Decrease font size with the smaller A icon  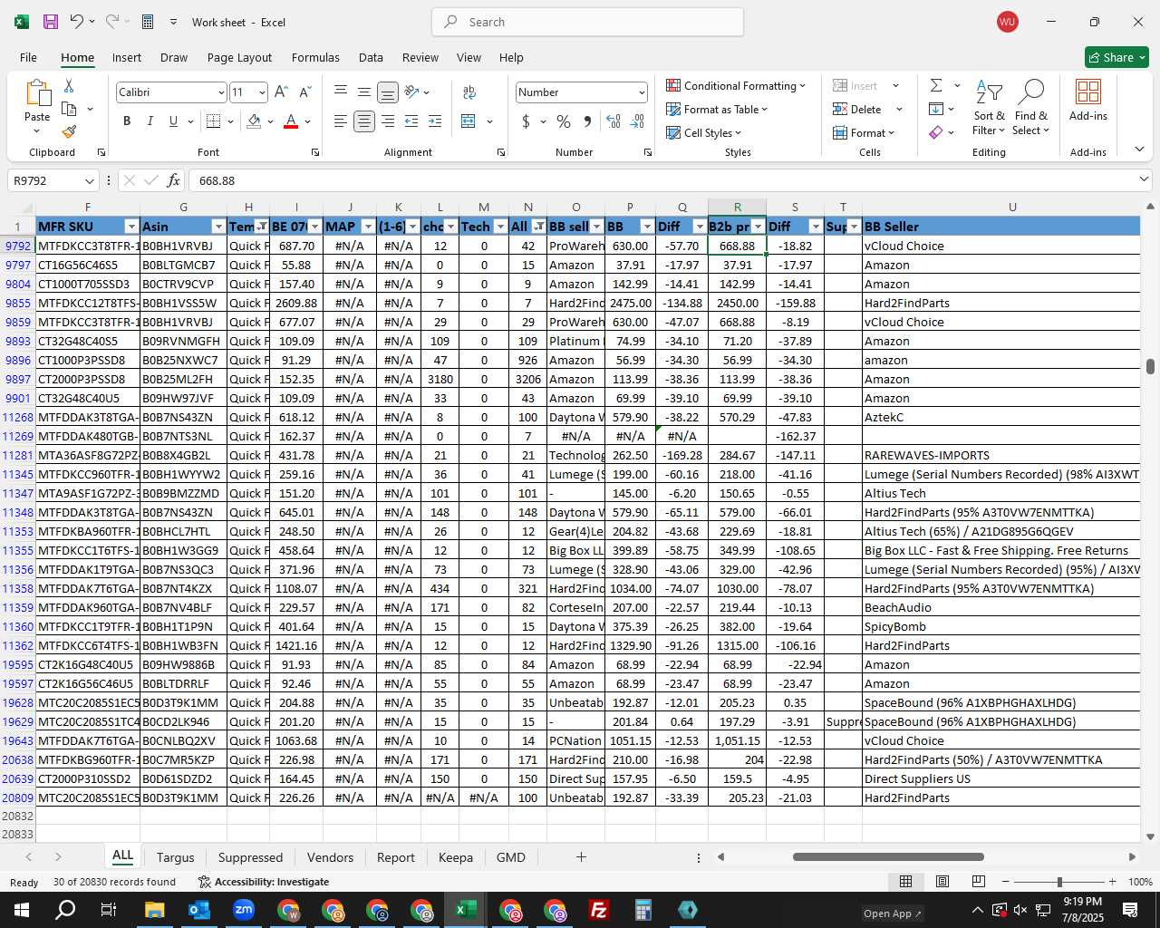click(x=304, y=92)
